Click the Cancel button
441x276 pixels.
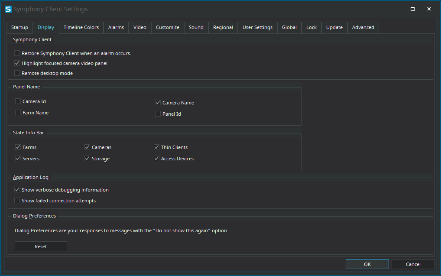click(x=413, y=264)
